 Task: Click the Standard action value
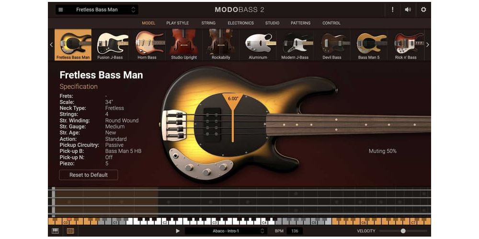point(116,139)
